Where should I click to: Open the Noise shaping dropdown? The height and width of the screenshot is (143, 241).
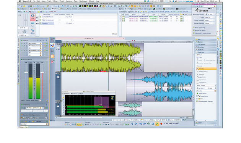point(210,23)
